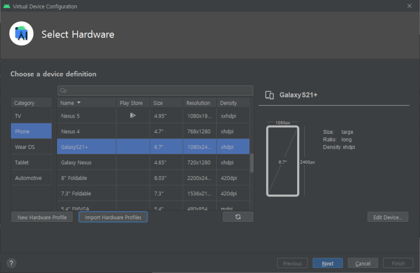
Task: Select the 7.3" Foldable device row
Action: pyautogui.click(x=153, y=194)
